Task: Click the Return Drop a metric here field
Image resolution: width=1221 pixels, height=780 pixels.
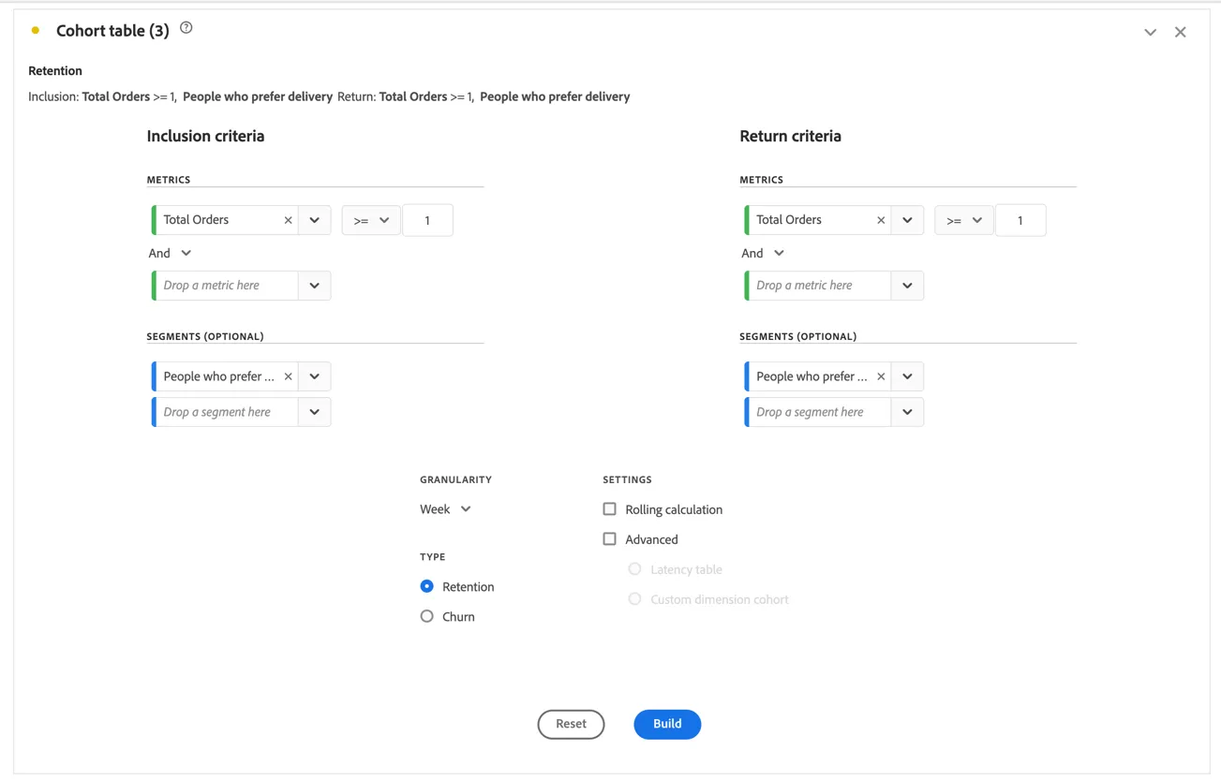Action: point(820,286)
